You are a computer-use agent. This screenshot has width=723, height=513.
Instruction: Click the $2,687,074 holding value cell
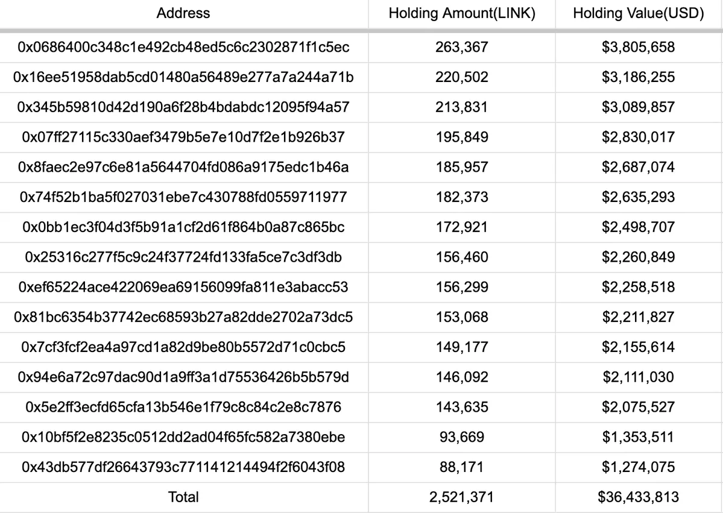[x=638, y=167]
